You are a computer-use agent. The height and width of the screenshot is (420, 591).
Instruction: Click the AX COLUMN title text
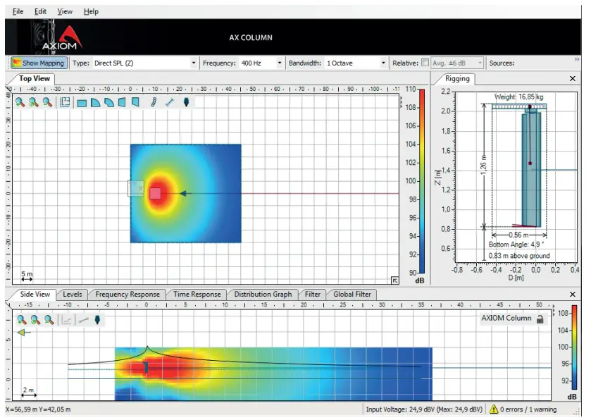(251, 37)
